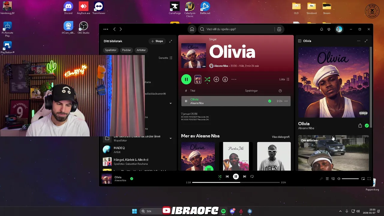Download the Olivia single
Screen dimensions: 384x216
pyautogui.click(x=225, y=79)
